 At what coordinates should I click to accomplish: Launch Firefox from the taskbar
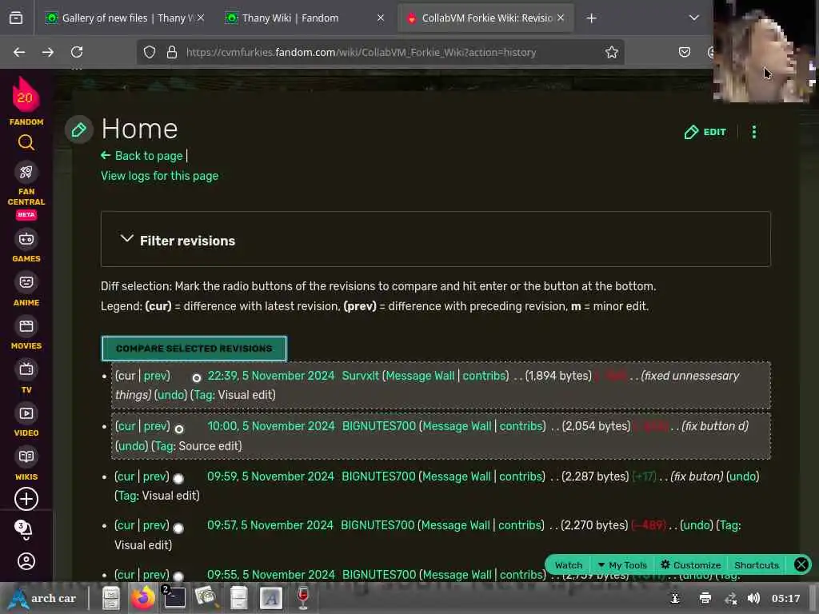tap(142, 598)
